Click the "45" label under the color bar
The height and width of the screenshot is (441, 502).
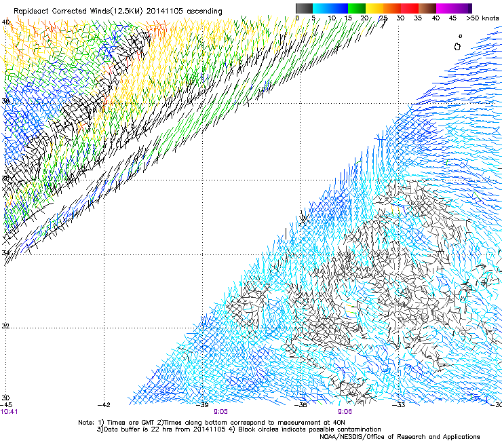[x=452, y=18]
